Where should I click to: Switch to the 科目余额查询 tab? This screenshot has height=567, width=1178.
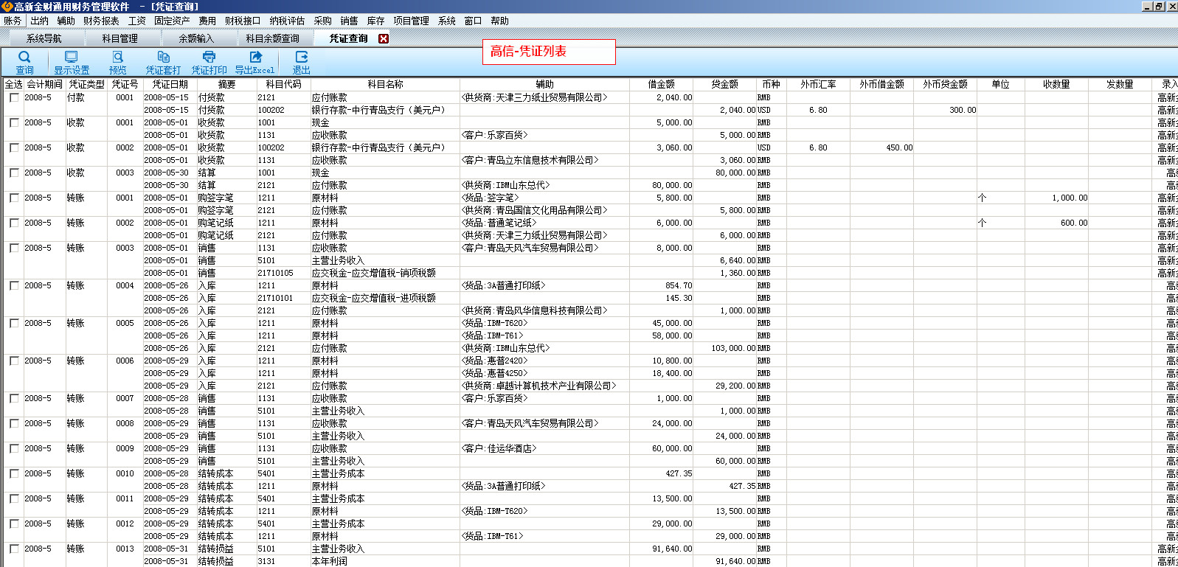tap(272, 38)
